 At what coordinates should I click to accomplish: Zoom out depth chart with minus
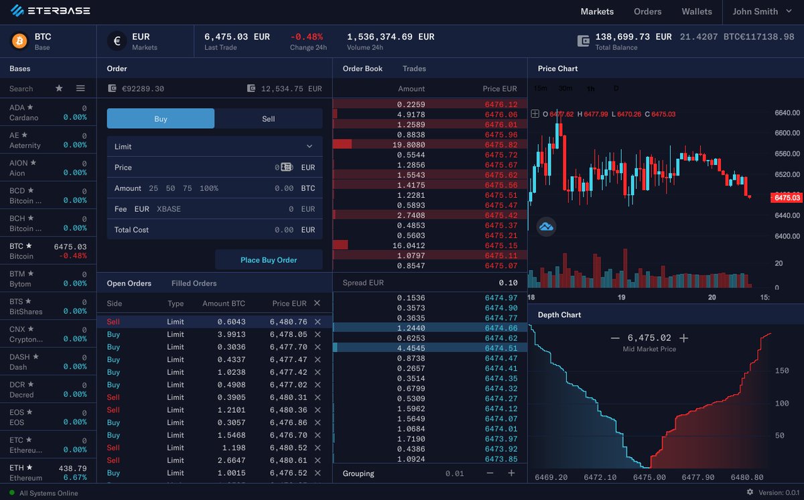point(615,338)
